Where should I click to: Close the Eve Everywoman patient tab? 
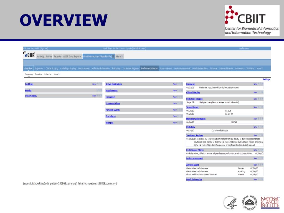(113, 56)
